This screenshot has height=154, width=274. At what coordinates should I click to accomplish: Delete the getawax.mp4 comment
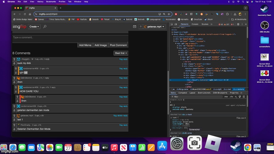coord(120,116)
